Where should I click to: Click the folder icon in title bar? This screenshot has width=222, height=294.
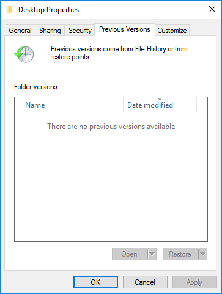10,9
